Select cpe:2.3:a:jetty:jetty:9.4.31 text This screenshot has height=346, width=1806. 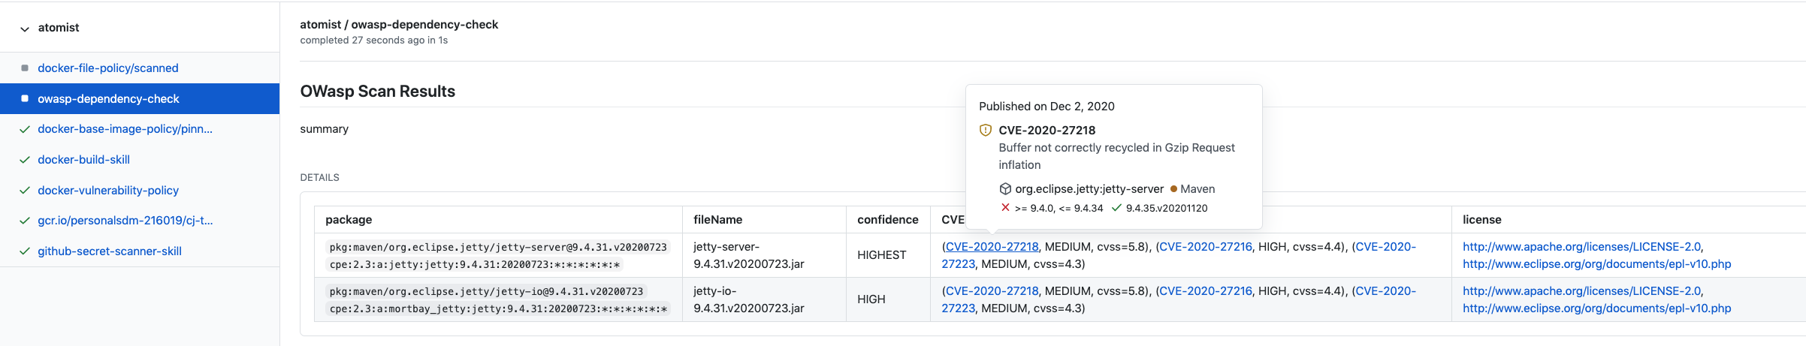[475, 264]
